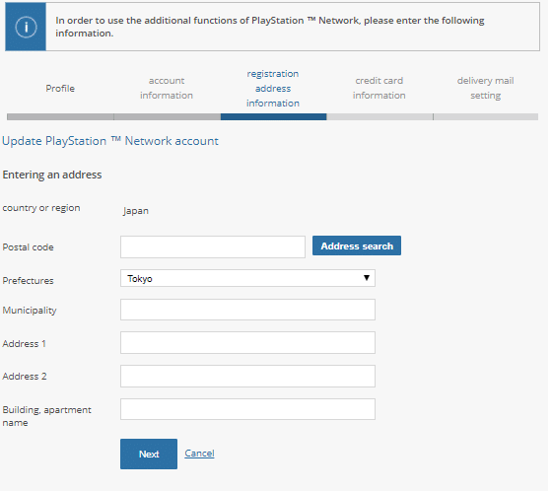
Task: Select the account information step
Action: [167, 88]
